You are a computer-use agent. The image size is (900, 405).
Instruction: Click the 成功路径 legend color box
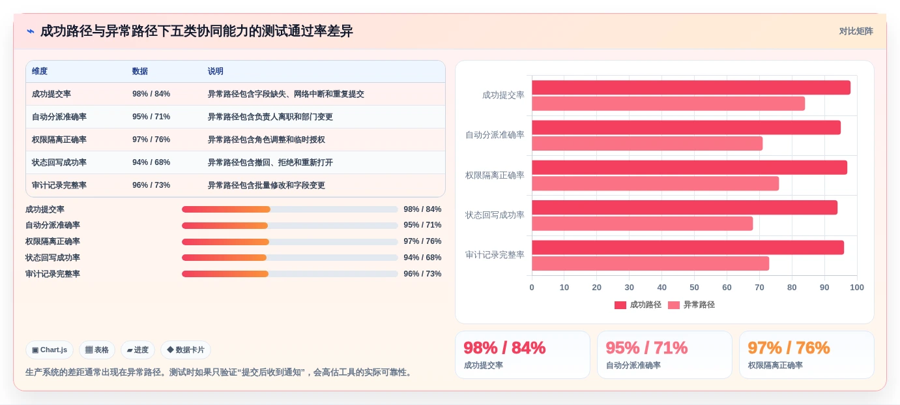coord(620,305)
